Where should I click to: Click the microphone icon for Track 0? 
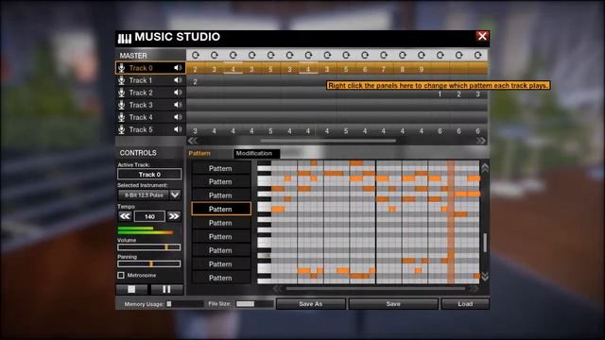pyautogui.click(x=122, y=68)
